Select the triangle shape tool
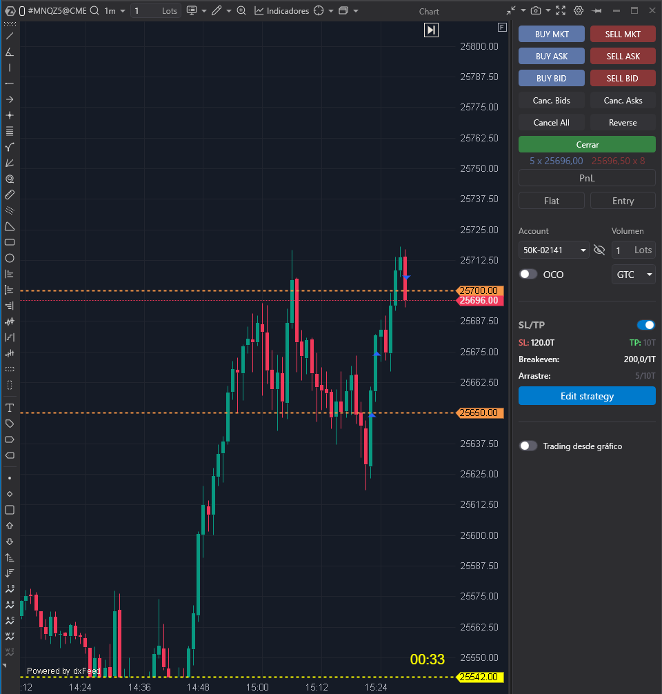The height and width of the screenshot is (694, 662). tap(9, 226)
